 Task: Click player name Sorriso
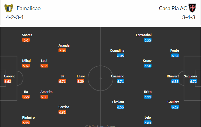click(x=64, y=107)
